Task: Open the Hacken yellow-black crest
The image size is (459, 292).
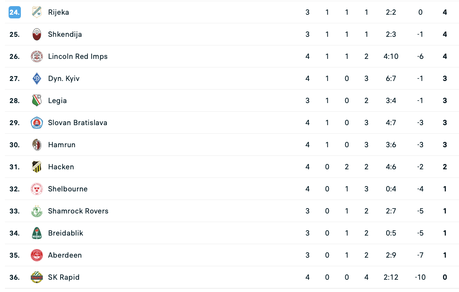Action: pyautogui.click(x=37, y=167)
